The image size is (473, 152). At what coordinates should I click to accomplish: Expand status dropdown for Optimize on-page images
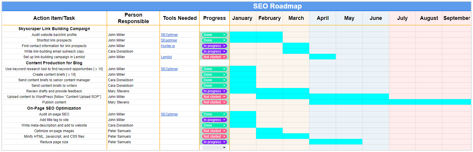224,131
